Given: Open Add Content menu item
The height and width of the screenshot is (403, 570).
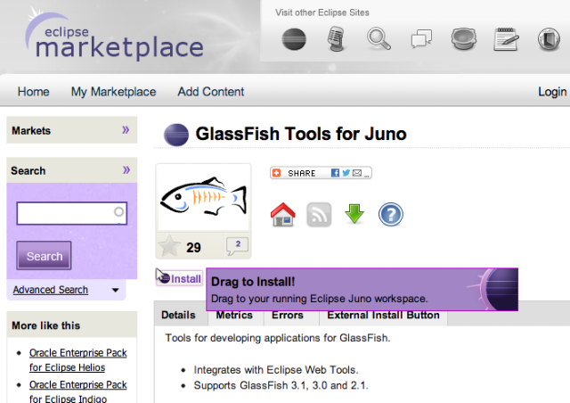Looking at the screenshot, I should [211, 92].
